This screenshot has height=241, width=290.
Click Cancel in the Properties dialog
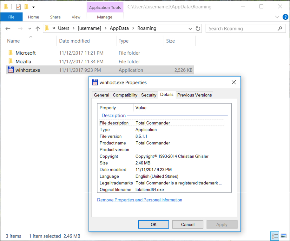pyautogui.click(x=188, y=224)
